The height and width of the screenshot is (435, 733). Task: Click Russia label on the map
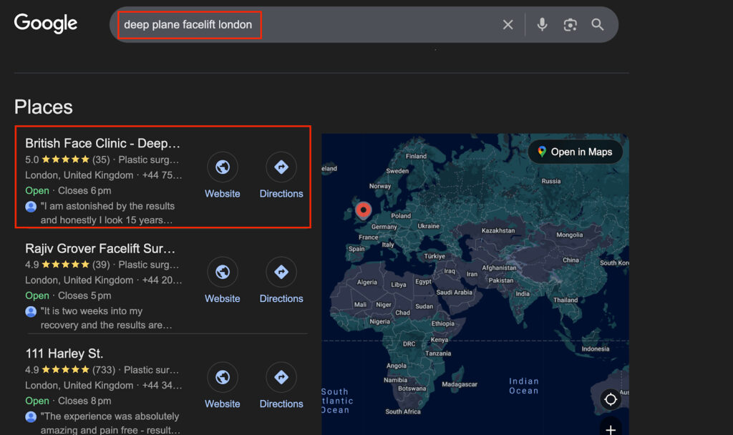point(550,181)
